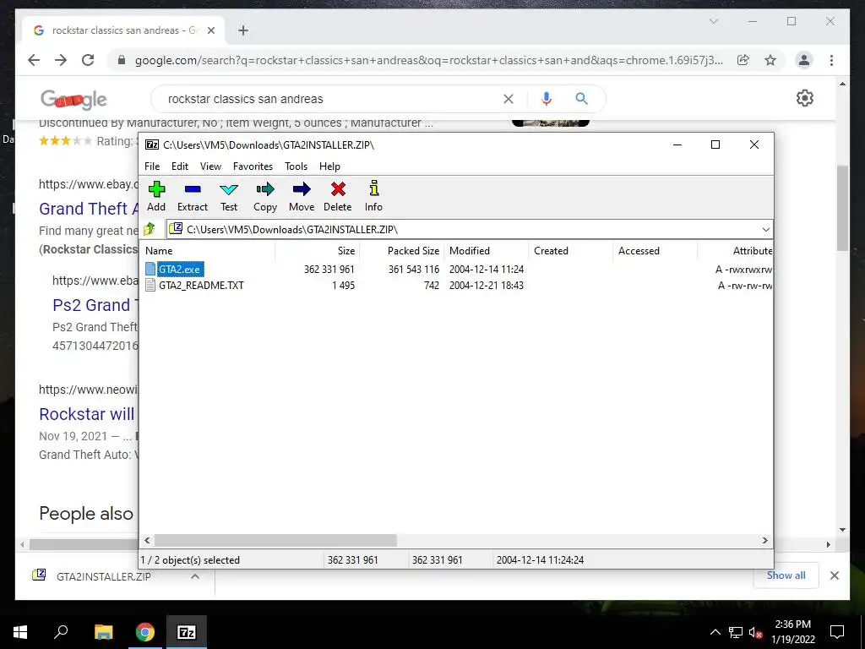Open Windows taskbar search
This screenshot has height=649, width=865.
pyautogui.click(x=61, y=632)
